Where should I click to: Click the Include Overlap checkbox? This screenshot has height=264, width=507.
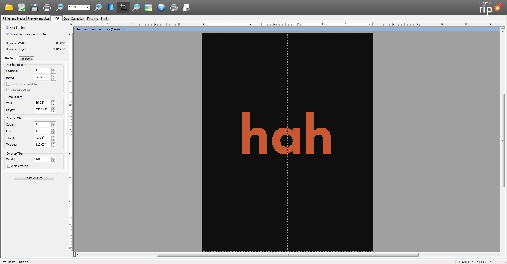point(8,90)
